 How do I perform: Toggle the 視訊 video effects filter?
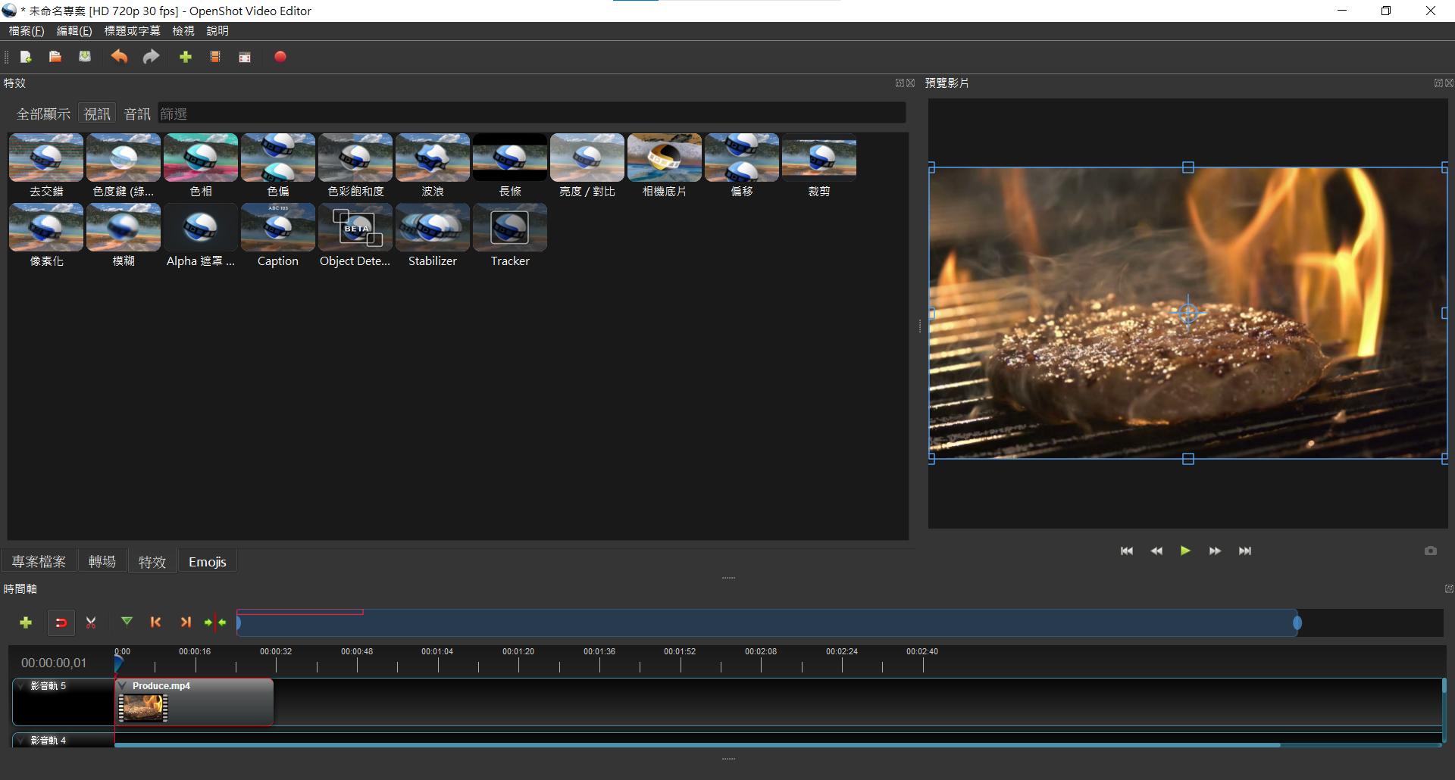[x=97, y=114]
